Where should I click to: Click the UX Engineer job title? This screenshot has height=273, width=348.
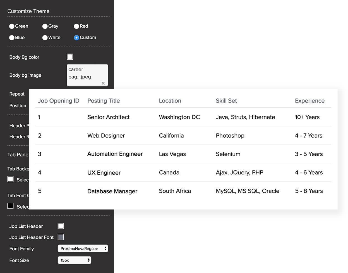(x=104, y=173)
